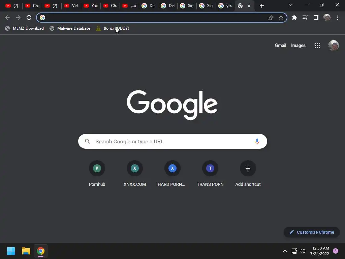Bookmark this tab with the star icon
The height and width of the screenshot is (259, 345).
(281, 18)
